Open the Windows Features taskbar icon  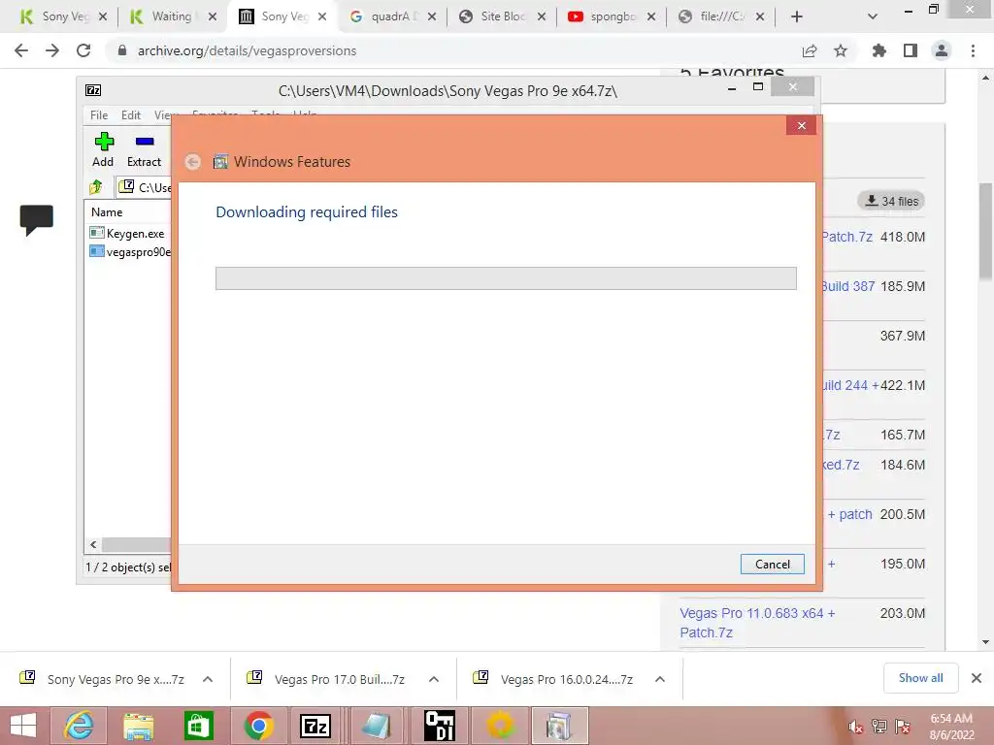coord(560,726)
